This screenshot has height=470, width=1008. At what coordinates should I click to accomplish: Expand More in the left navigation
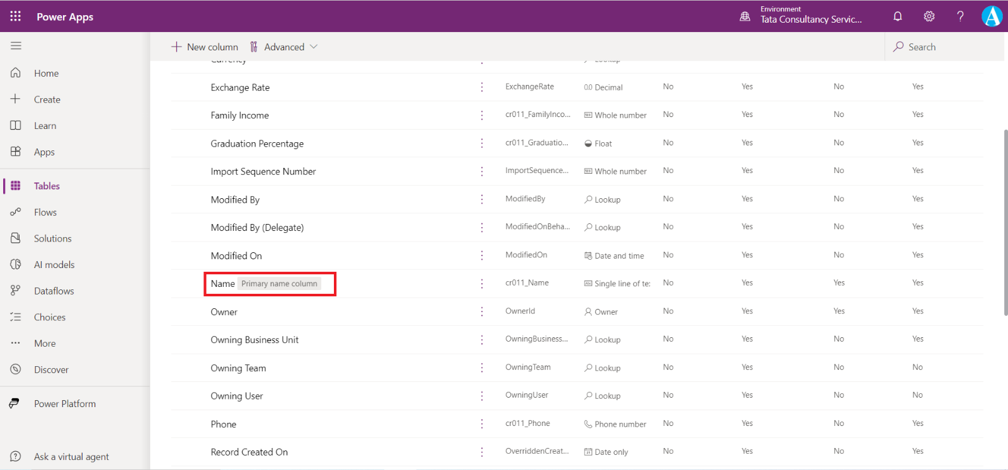click(x=45, y=344)
